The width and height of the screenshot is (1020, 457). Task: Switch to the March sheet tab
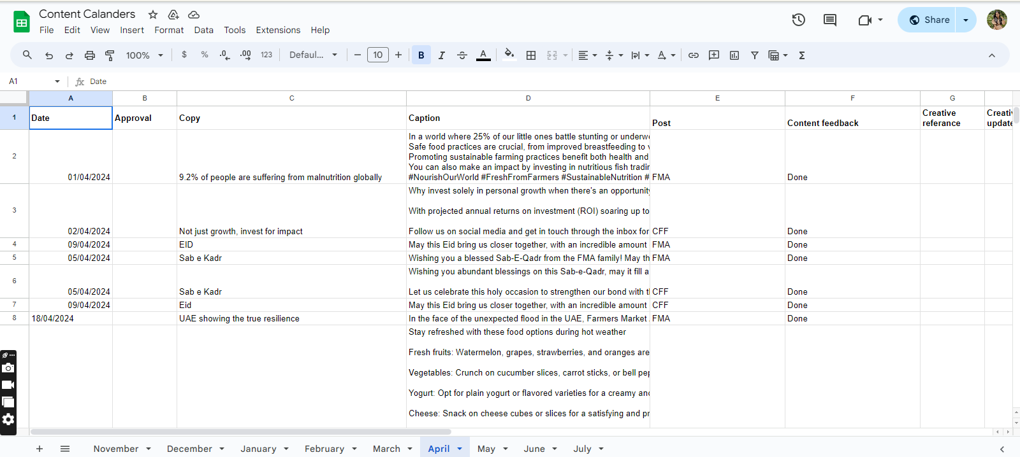point(386,449)
